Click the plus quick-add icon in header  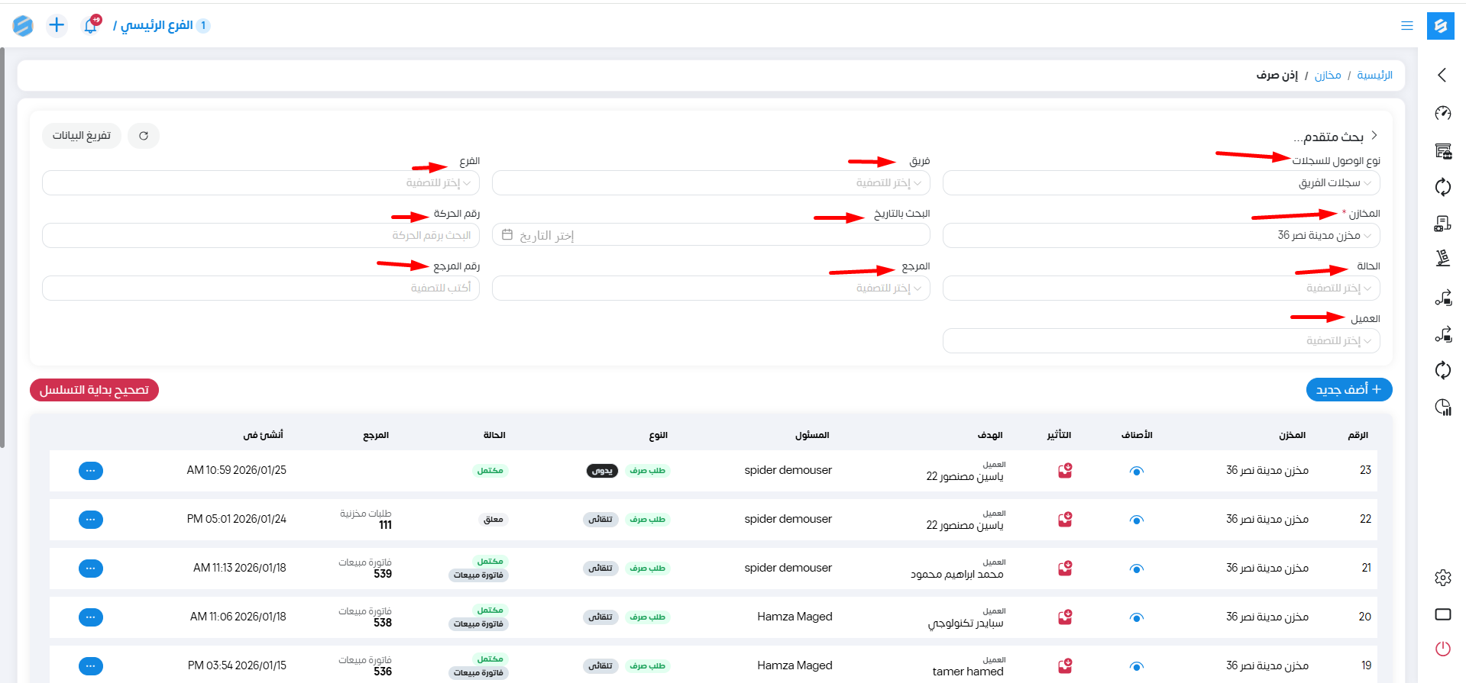pos(57,25)
